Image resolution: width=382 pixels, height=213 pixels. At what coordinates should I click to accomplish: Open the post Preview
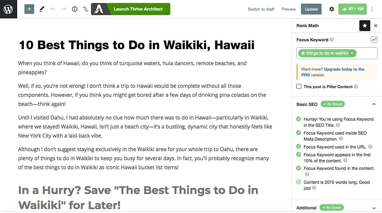point(288,9)
